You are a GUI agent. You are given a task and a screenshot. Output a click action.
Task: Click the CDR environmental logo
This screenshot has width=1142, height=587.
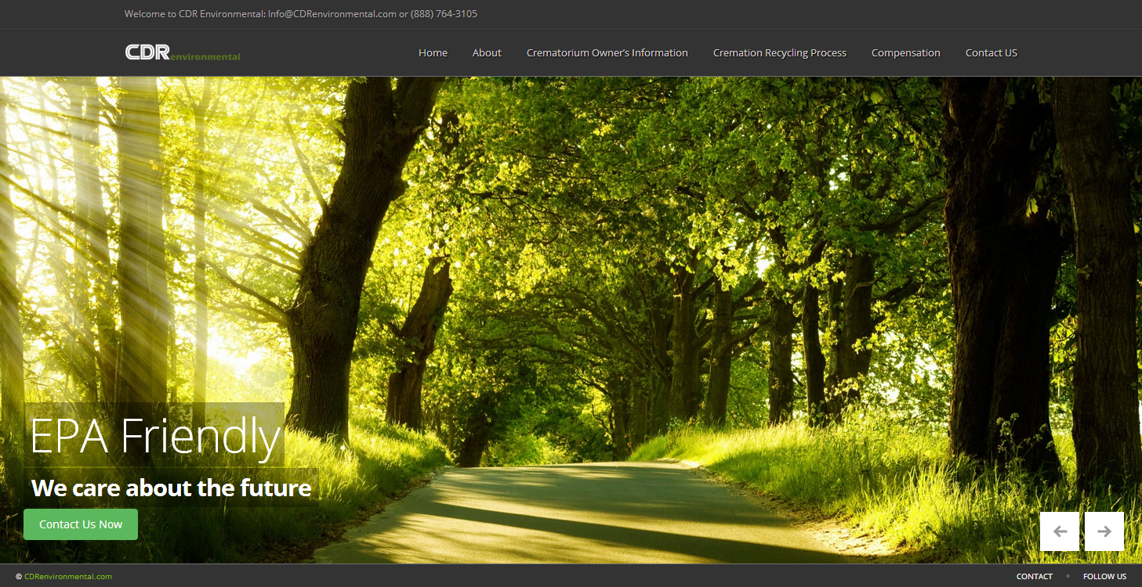pyautogui.click(x=183, y=52)
